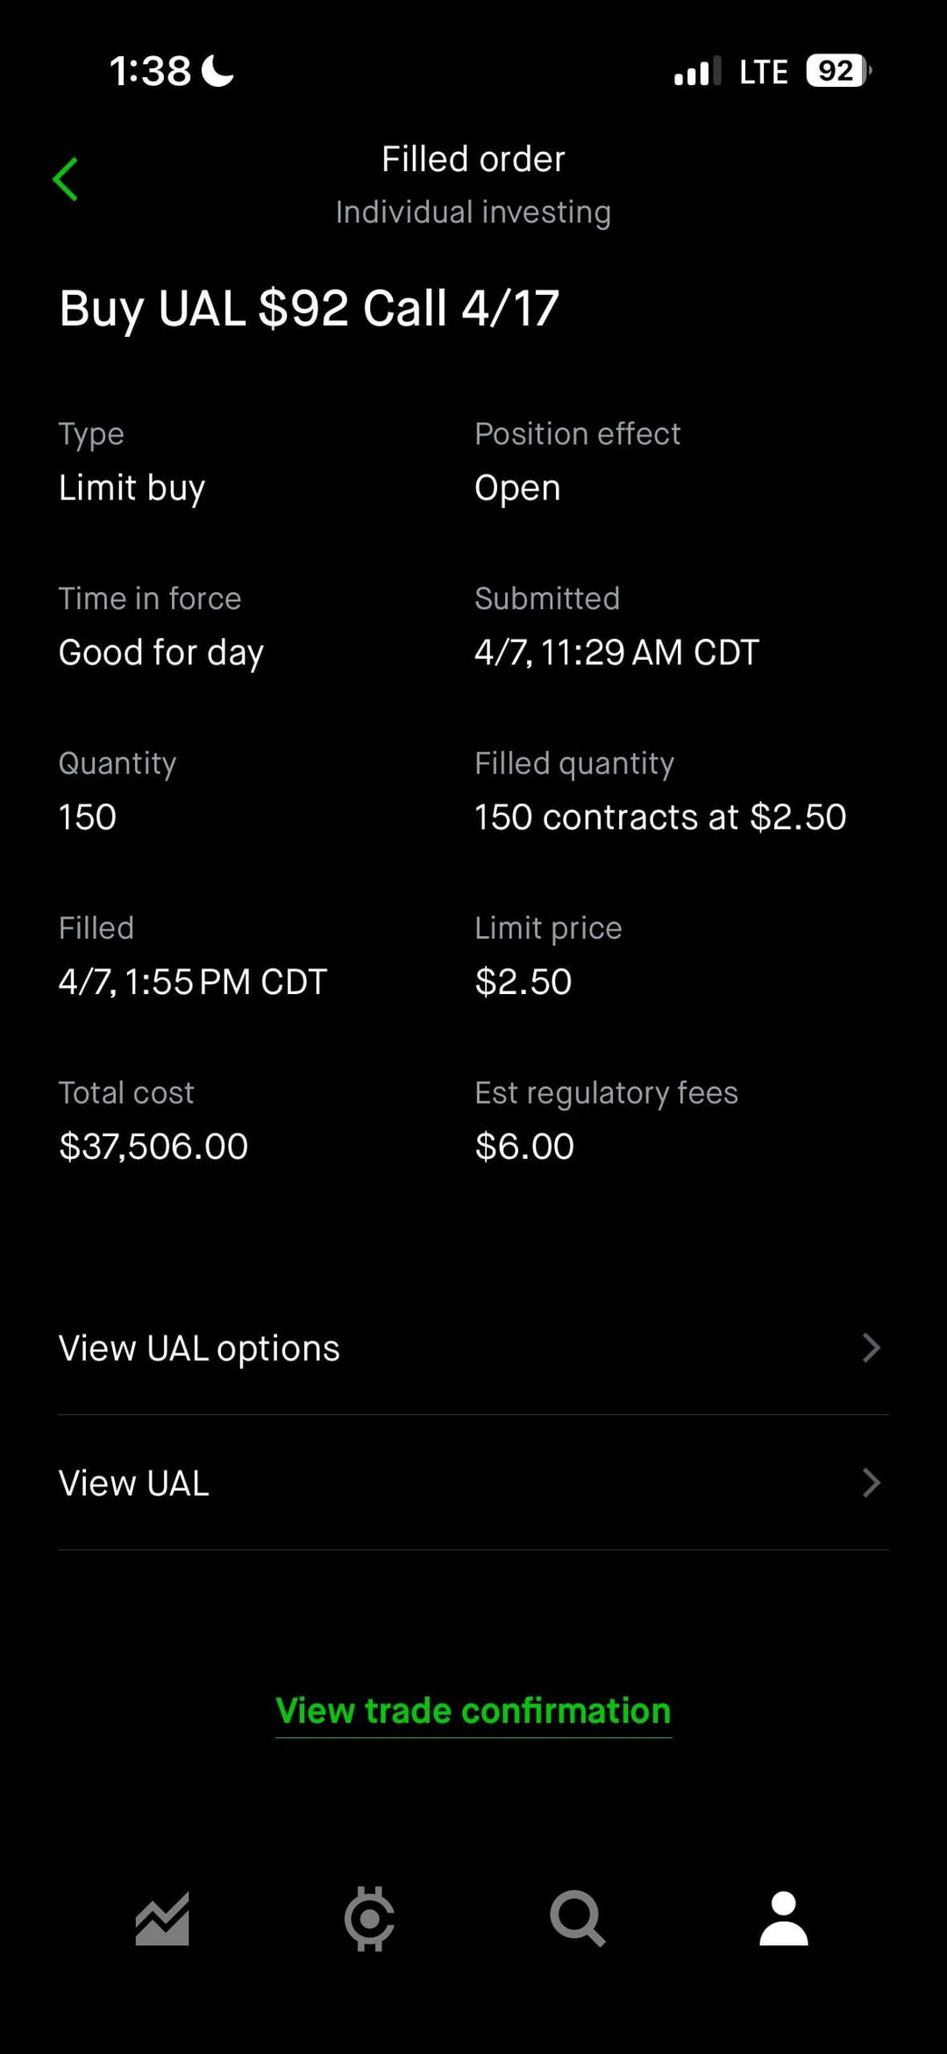947x2054 pixels.
Task: Open the account profile tab
Action: pyautogui.click(x=783, y=1919)
